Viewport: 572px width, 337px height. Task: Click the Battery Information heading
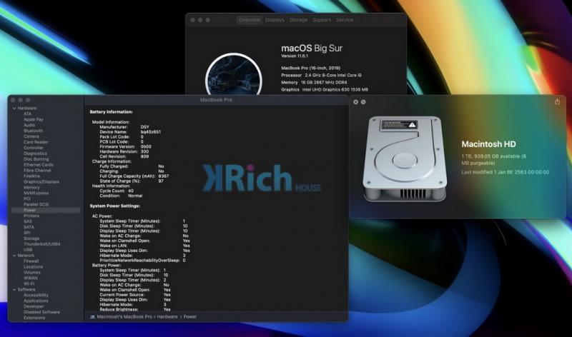pos(112,112)
